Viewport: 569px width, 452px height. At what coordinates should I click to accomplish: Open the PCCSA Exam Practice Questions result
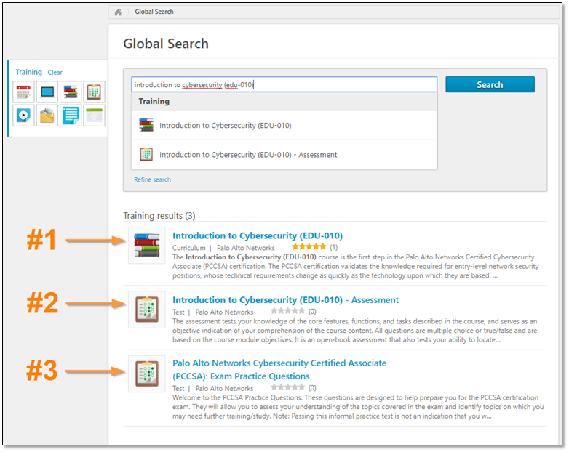(279, 369)
